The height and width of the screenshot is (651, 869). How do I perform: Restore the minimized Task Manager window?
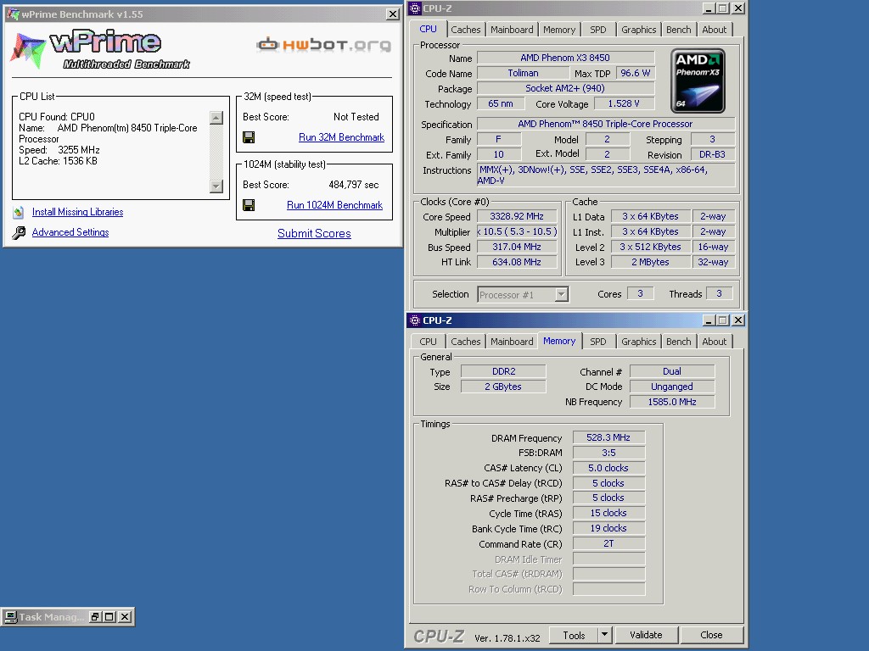[95, 617]
